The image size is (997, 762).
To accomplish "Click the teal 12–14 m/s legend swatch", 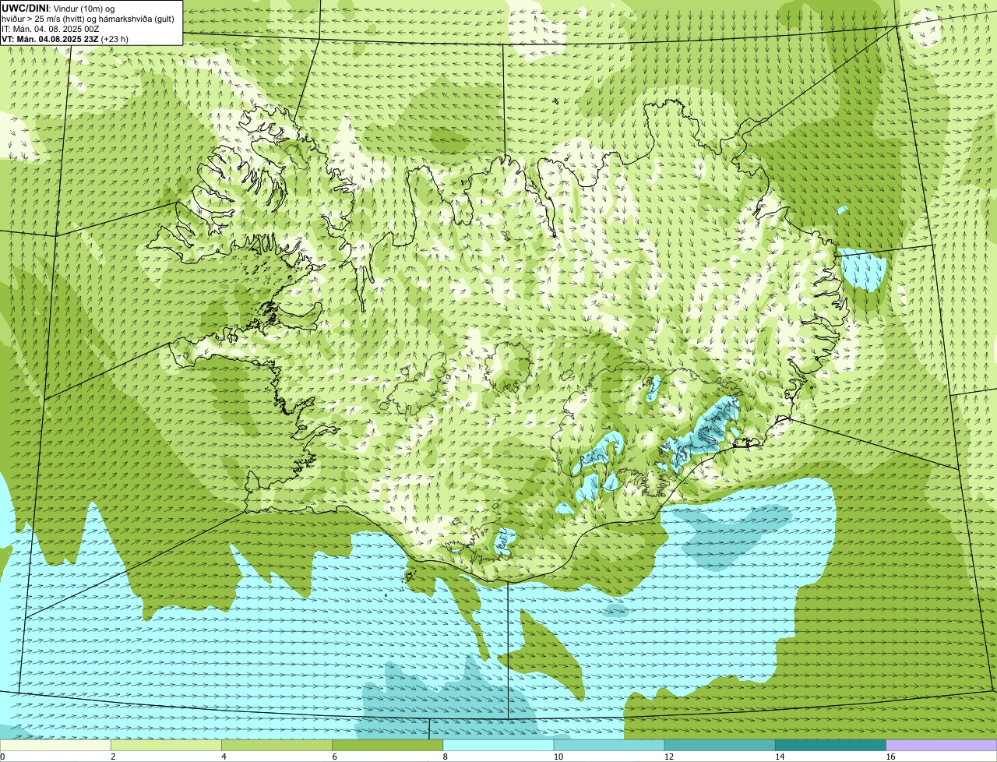I will coord(720,745).
